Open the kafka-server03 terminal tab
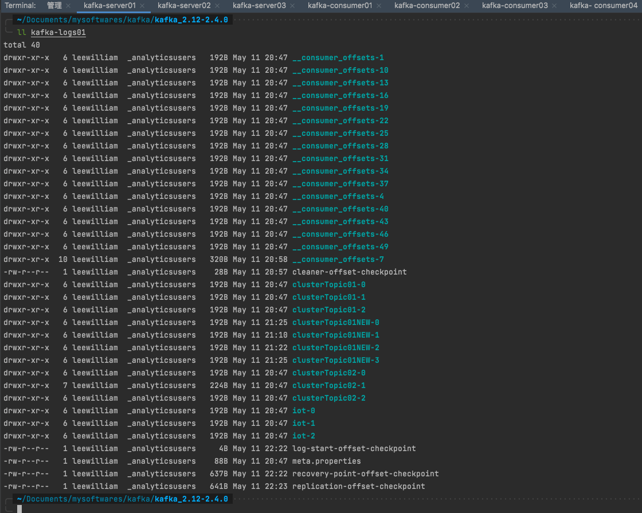The height and width of the screenshot is (513, 642). click(259, 6)
